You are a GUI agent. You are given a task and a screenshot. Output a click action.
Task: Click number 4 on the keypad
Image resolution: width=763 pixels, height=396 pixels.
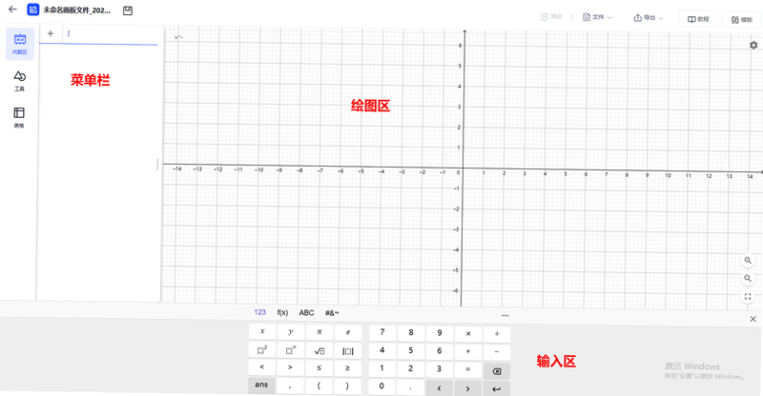tap(382, 350)
